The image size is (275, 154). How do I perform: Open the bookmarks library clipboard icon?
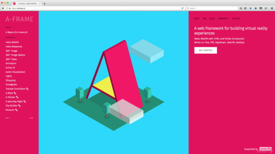(x=245, y=8)
